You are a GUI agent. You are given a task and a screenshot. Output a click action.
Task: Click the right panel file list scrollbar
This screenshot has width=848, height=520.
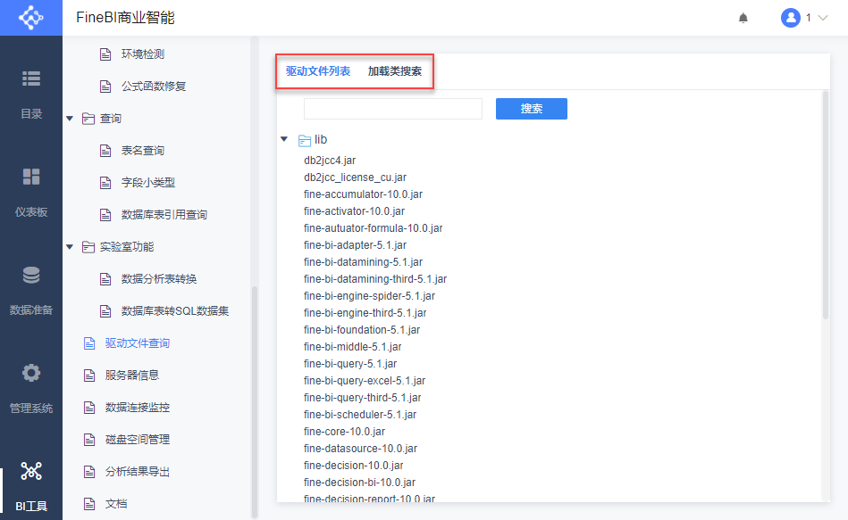[x=826, y=205]
